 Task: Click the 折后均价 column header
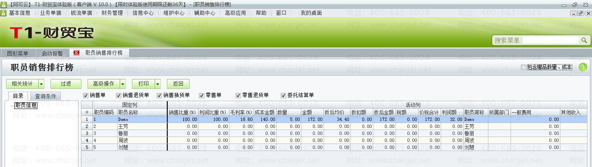pos(337,112)
